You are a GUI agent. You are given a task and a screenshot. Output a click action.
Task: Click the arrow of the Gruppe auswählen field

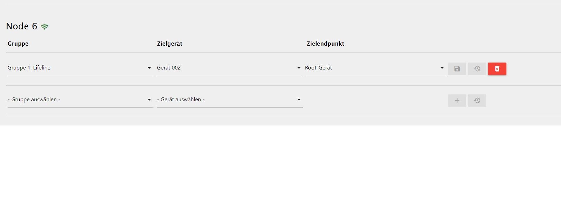(x=149, y=100)
